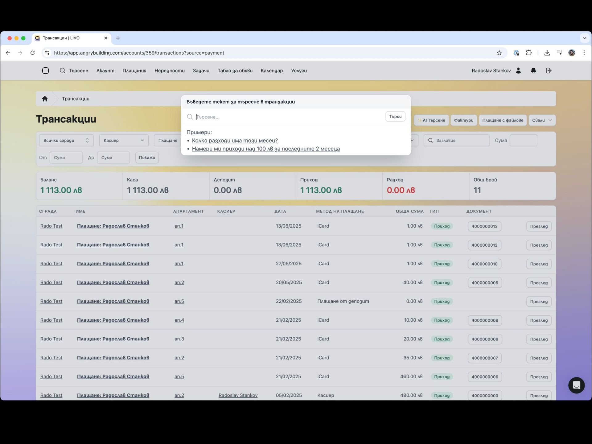Screen dimensions: 592x444
Task: Open the browser downloads icon
Action: (x=547, y=53)
